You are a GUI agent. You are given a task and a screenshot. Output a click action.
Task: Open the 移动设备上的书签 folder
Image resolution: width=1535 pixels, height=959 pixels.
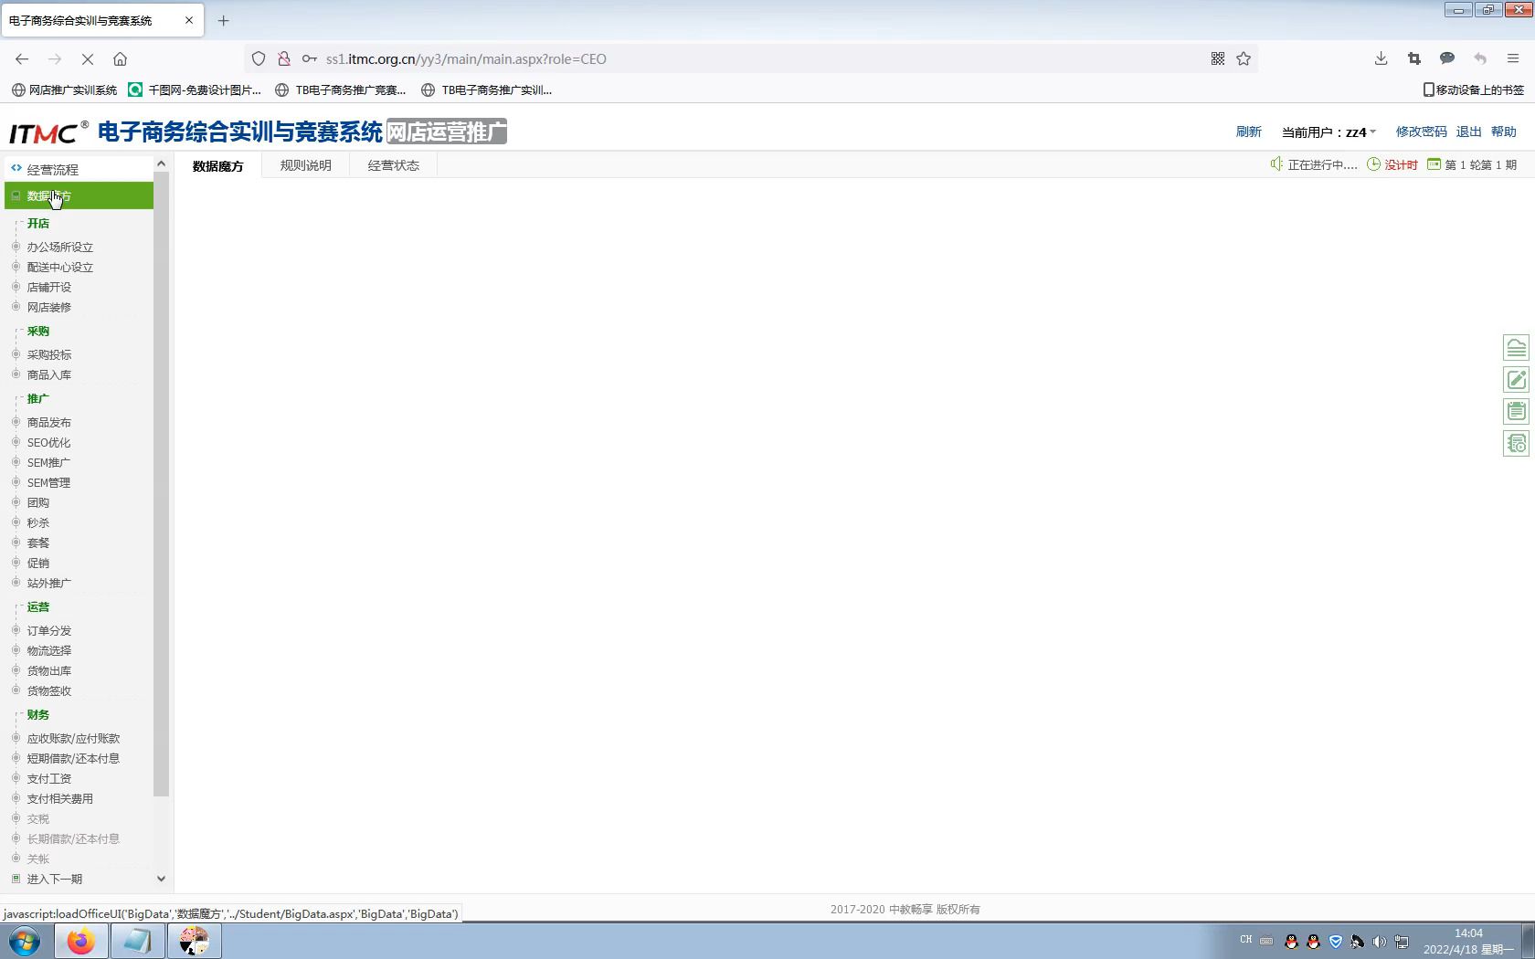pyautogui.click(x=1473, y=90)
